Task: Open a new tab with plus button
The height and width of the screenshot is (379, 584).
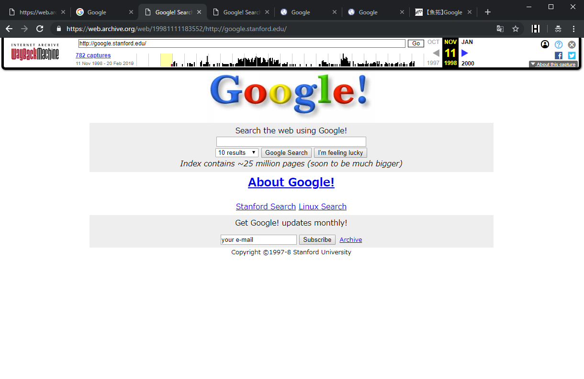Action: (x=488, y=12)
